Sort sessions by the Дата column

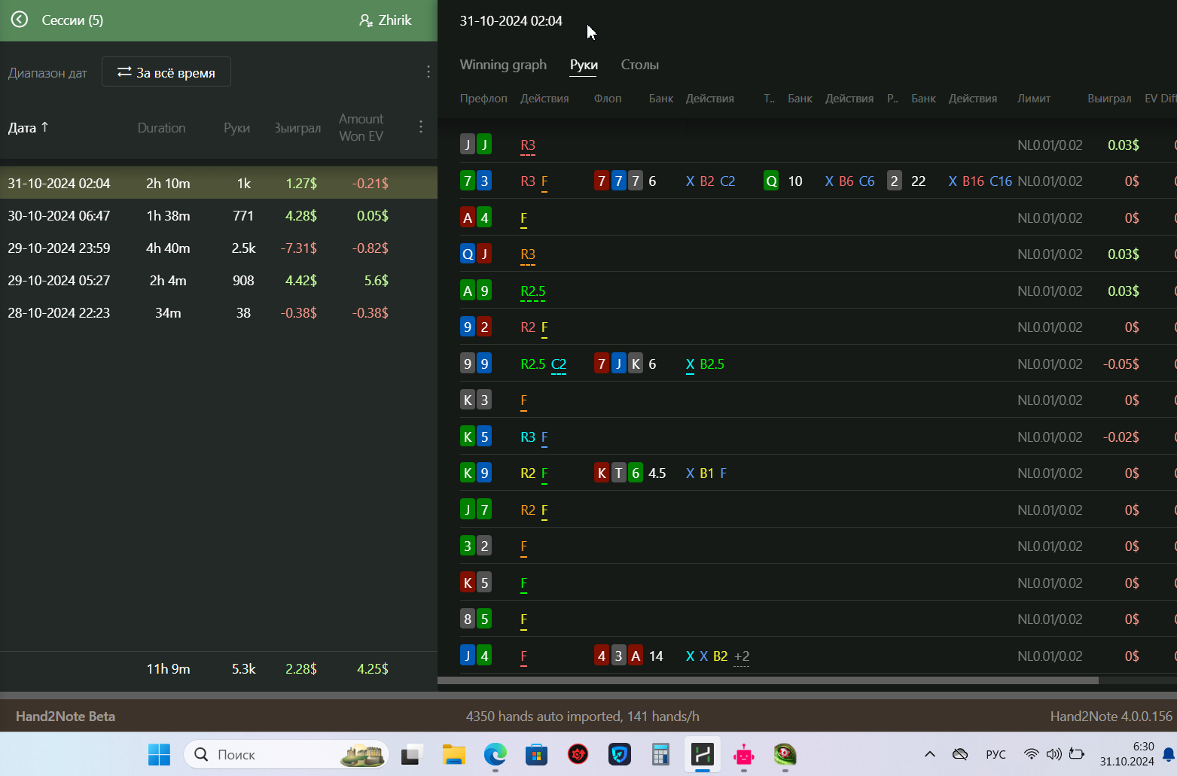(x=28, y=127)
